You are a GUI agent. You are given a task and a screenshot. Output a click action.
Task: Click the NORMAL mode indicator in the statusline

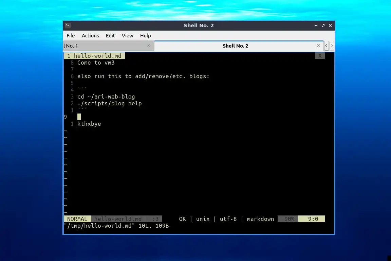pyautogui.click(x=77, y=219)
